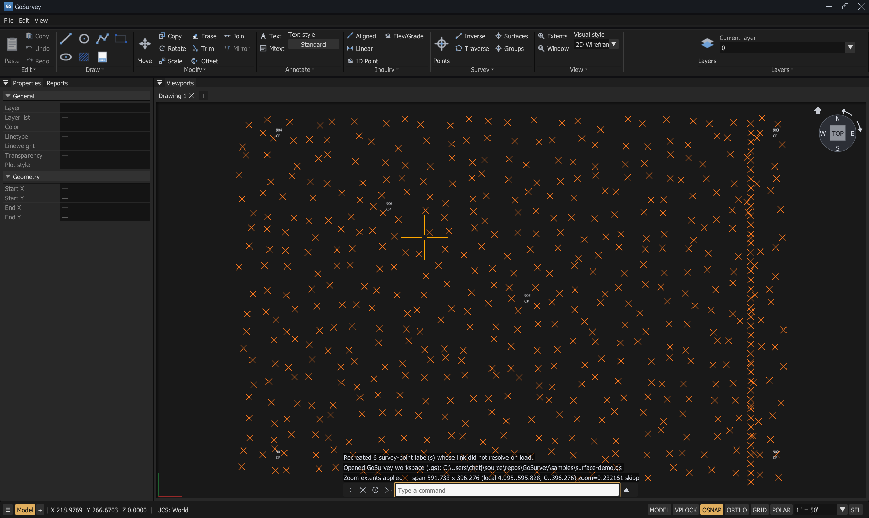
Task: Open the File menu
Action: point(9,21)
